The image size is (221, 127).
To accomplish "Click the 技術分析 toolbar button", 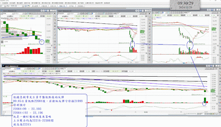I will [53, 6].
